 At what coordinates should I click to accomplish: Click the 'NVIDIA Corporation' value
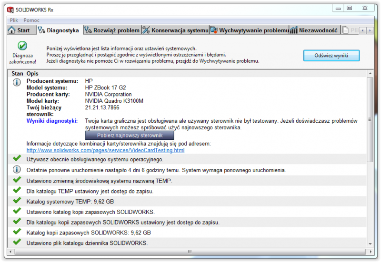click(x=108, y=94)
